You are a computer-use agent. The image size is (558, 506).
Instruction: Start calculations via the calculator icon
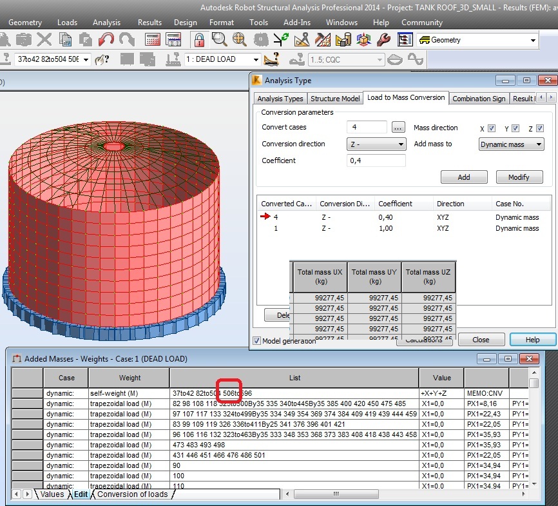pos(153,40)
